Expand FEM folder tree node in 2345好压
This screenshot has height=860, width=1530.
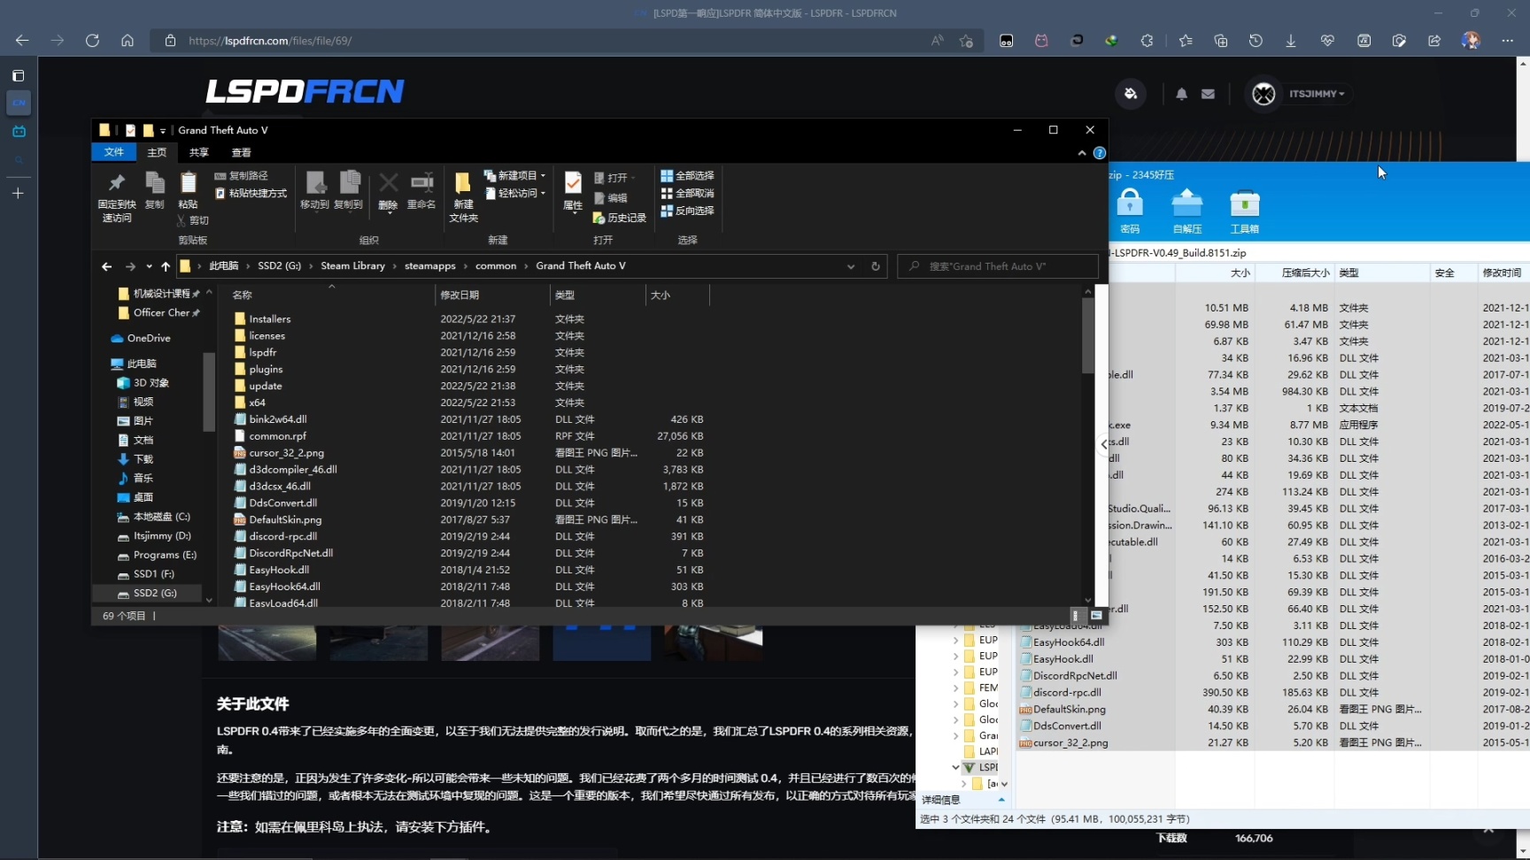(x=955, y=687)
